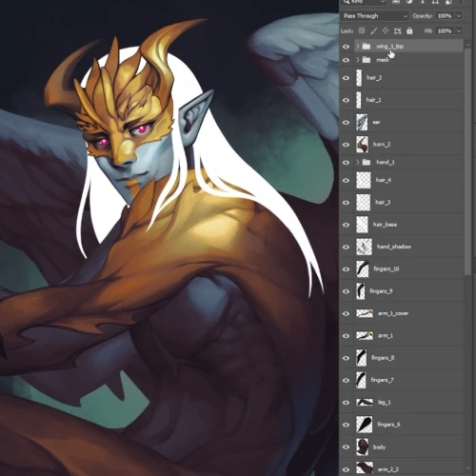Hide the horn_2 layer

click(346, 145)
